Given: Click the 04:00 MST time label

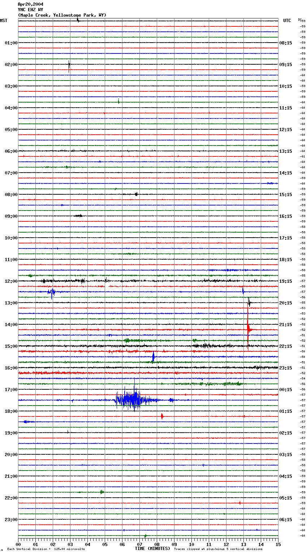Looking at the screenshot, I should [11, 108].
